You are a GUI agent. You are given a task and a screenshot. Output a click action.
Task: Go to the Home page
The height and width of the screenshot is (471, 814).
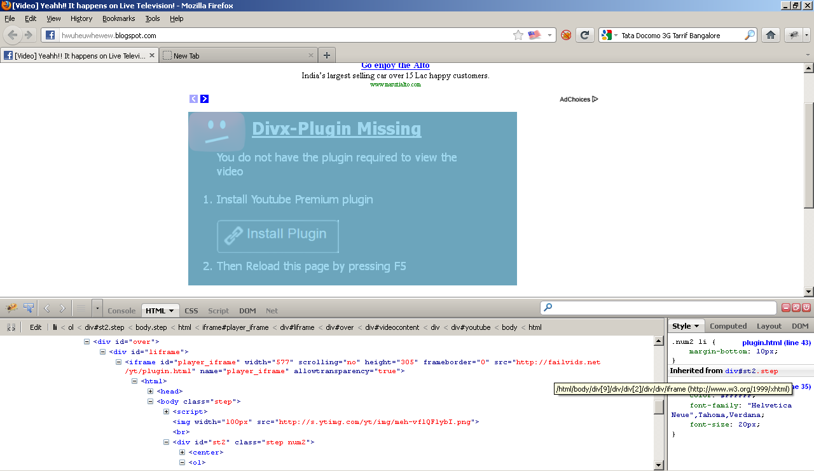click(x=771, y=36)
